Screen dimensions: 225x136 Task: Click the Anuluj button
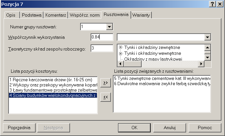[170, 128]
